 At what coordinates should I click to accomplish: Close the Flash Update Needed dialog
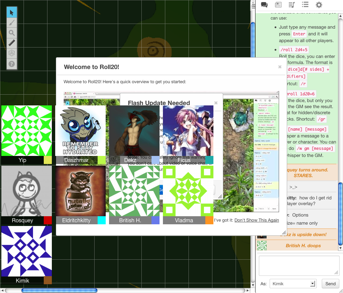[x=216, y=103]
